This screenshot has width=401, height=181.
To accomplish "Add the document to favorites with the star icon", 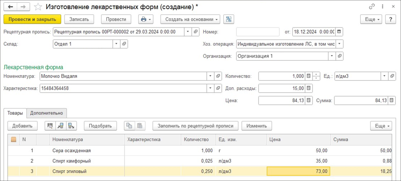I will coord(38,7).
